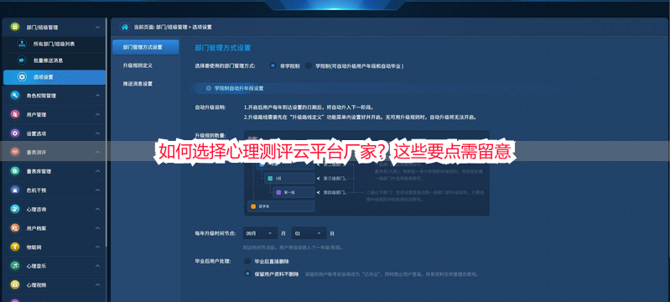Click the 量表测评 icon
The image size is (670, 302).
click(x=15, y=153)
